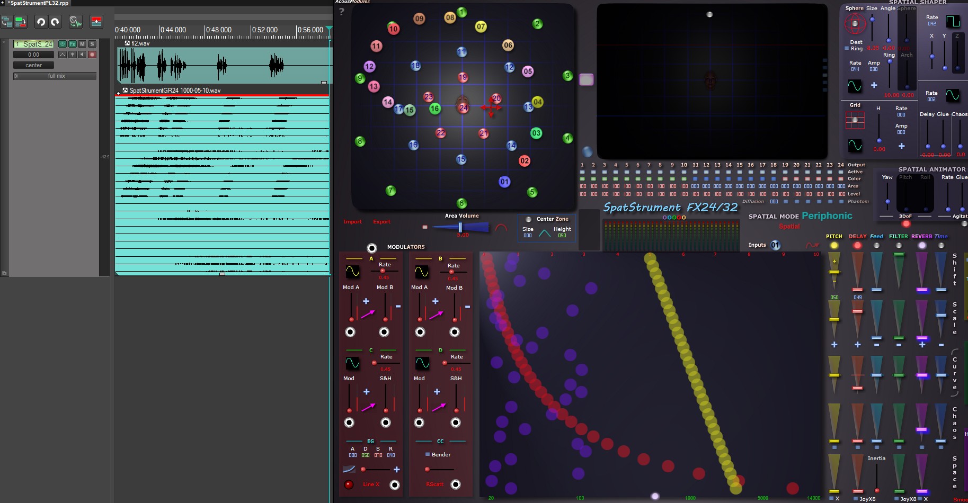Click the red curve icon beside Area Volume

coord(501,228)
